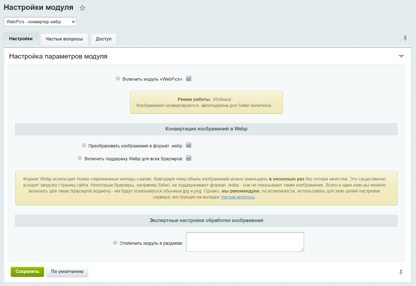
Task: Switch to the «Настройки» tab
Action: [x=21, y=39]
